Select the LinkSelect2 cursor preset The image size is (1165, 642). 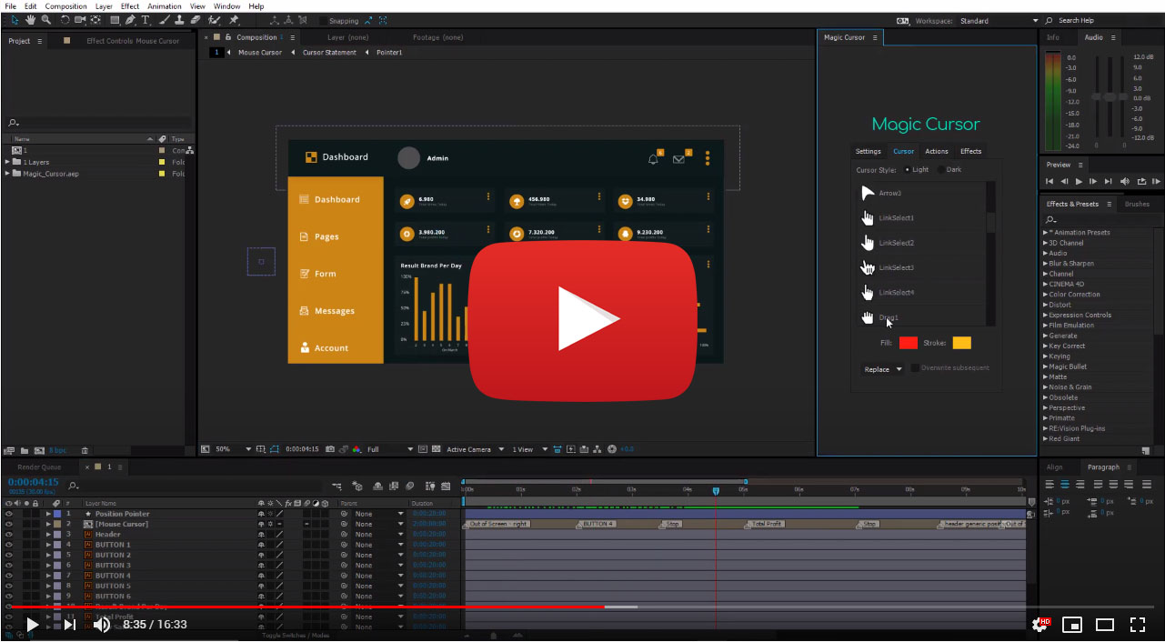(x=896, y=243)
